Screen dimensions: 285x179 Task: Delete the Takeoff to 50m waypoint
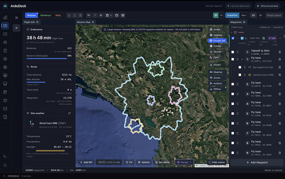[280, 52]
